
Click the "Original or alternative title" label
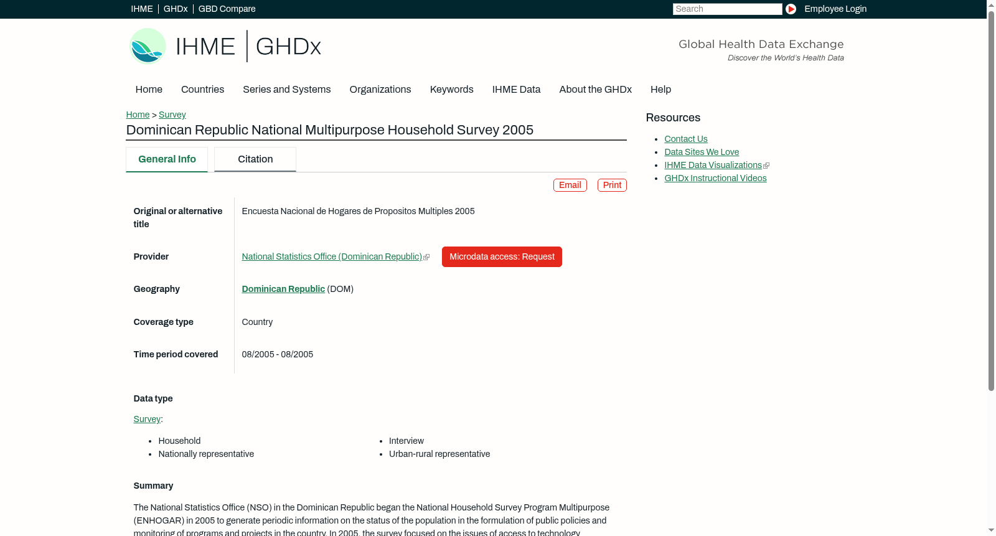coord(178,217)
